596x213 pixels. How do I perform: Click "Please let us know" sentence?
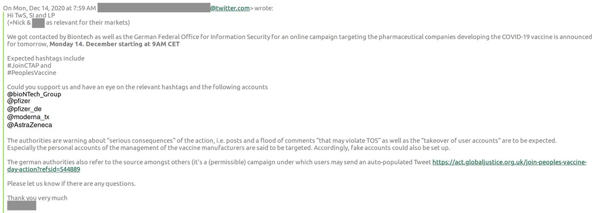[71, 184]
